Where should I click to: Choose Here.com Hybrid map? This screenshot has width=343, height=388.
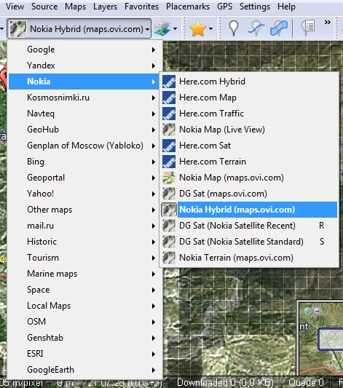[249, 82]
